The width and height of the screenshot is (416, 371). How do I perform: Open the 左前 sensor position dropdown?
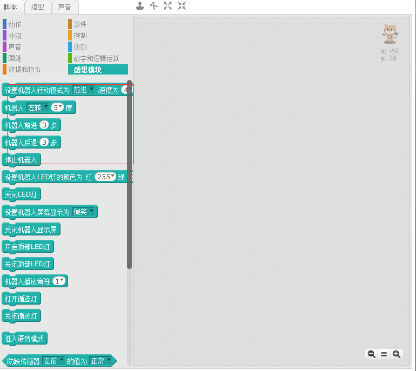tap(61, 360)
